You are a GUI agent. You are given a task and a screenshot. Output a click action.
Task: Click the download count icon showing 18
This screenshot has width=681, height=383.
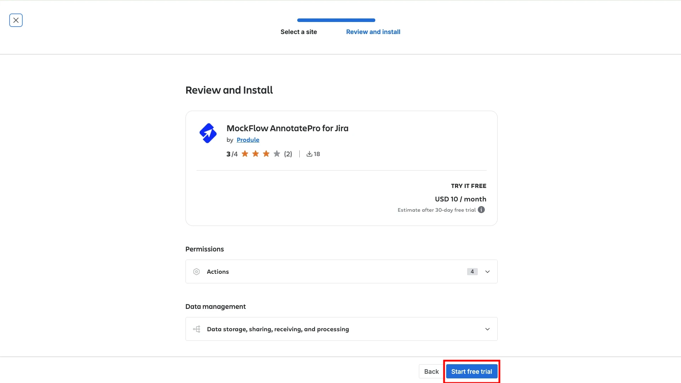point(309,154)
